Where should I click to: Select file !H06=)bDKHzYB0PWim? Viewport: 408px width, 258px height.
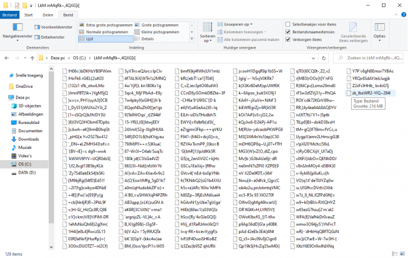pyautogui.click(x=87, y=71)
